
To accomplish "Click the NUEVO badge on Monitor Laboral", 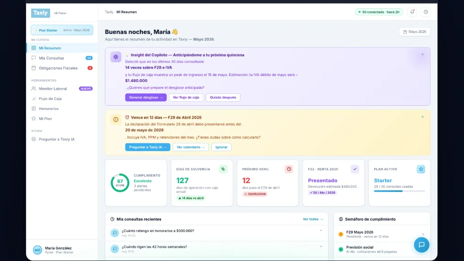I will [86, 88].
